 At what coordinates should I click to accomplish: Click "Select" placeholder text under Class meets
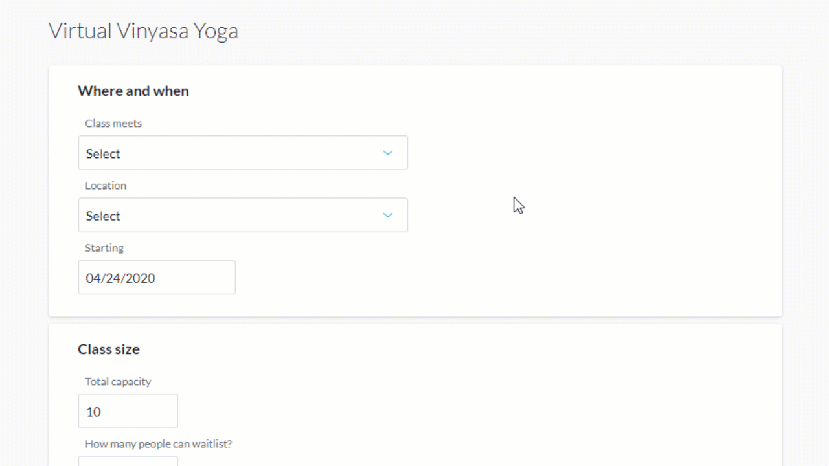(103, 153)
